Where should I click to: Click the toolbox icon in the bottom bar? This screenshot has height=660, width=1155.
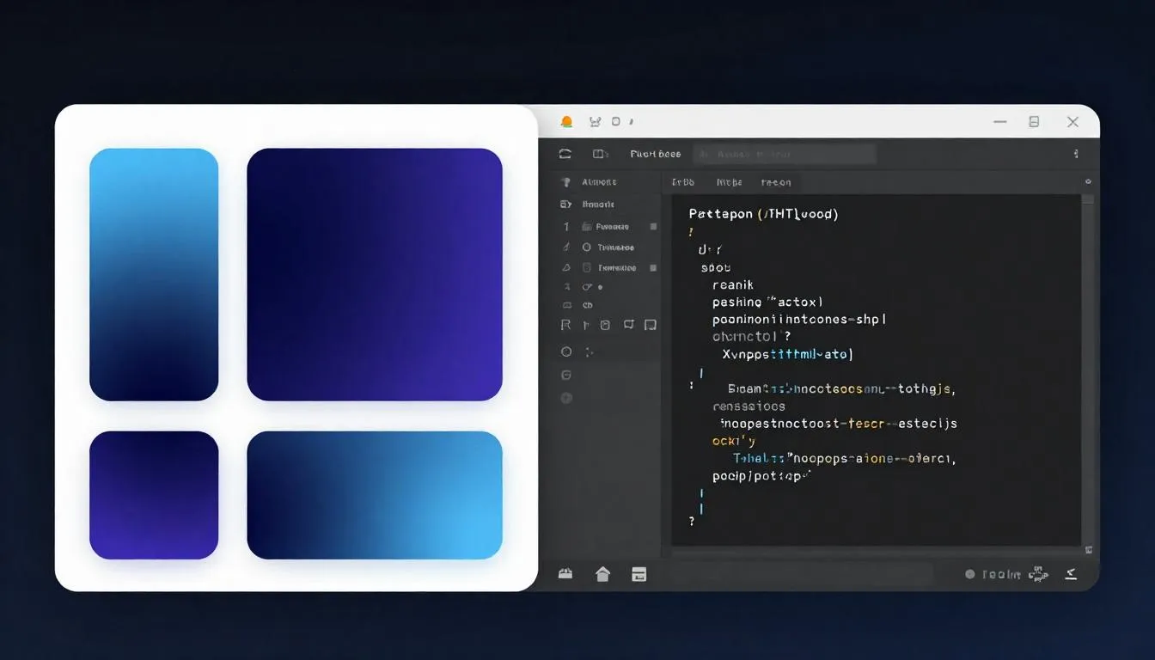point(565,574)
